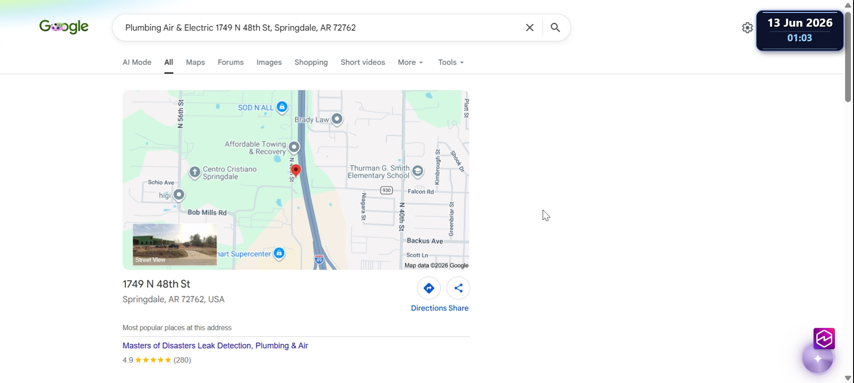
Task: Click the purple extension badge icon
Action: pos(824,339)
